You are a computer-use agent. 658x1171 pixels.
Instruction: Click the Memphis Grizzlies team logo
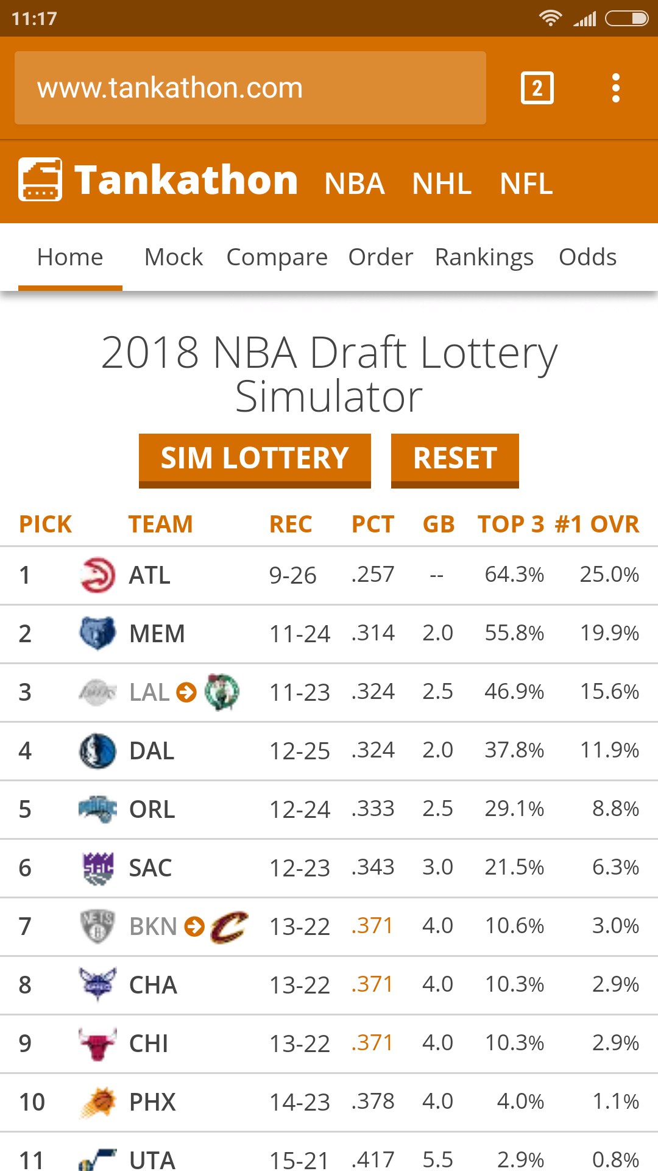point(97,634)
